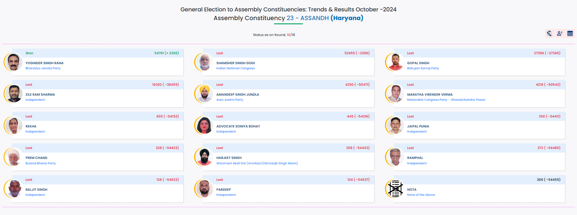The width and height of the screenshot is (577, 215).
Task: Click the Round 18/18 status text
Action: 274,35
